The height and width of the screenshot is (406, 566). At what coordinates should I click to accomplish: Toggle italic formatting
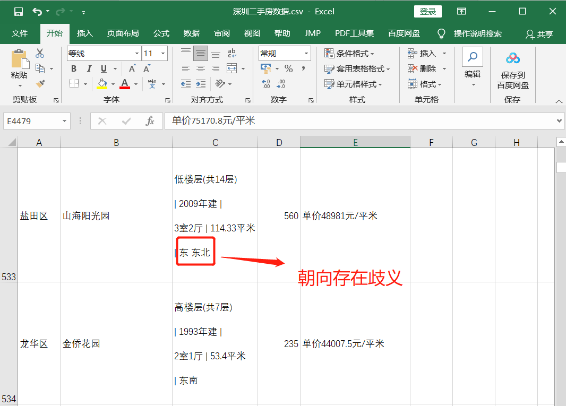(x=89, y=68)
